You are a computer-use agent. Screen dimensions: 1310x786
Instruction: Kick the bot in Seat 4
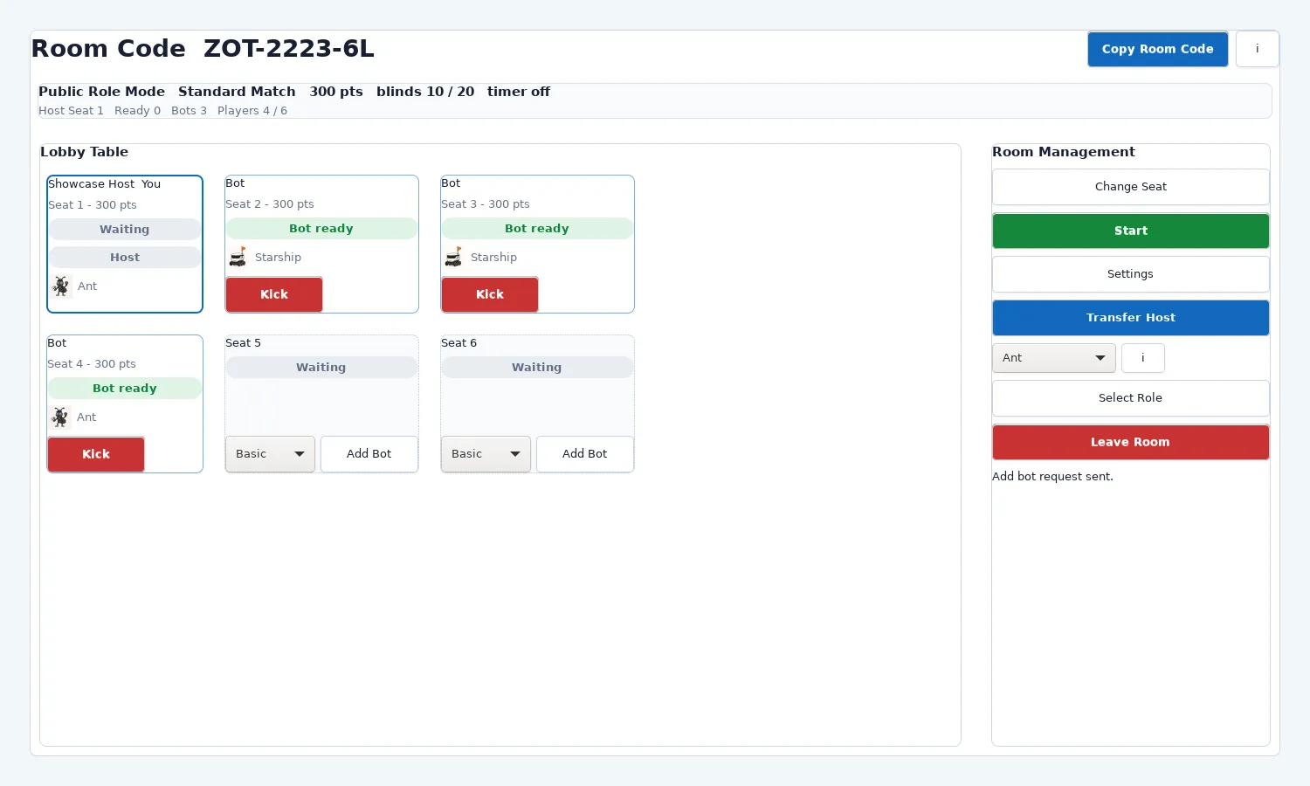(96, 454)
